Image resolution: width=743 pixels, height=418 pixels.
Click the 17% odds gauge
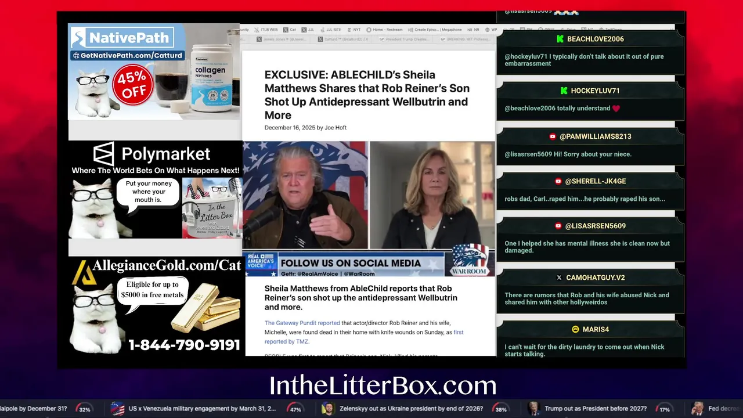pos(665,409)
